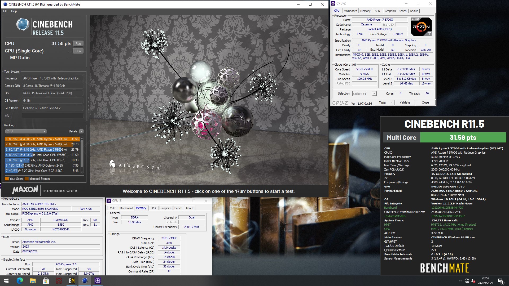The height and width of the screenshot is (286, 509).
Task: Run the CPU multi-core benchmark
Action: click(x=78, y=43)
